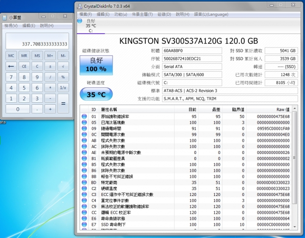305x238 pixels.
Task: Click the plus button in Calculator
Action: click(50, 109)
